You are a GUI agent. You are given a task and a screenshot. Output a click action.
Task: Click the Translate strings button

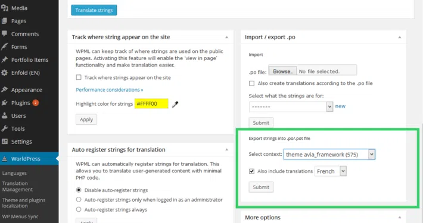coord(94,10)
